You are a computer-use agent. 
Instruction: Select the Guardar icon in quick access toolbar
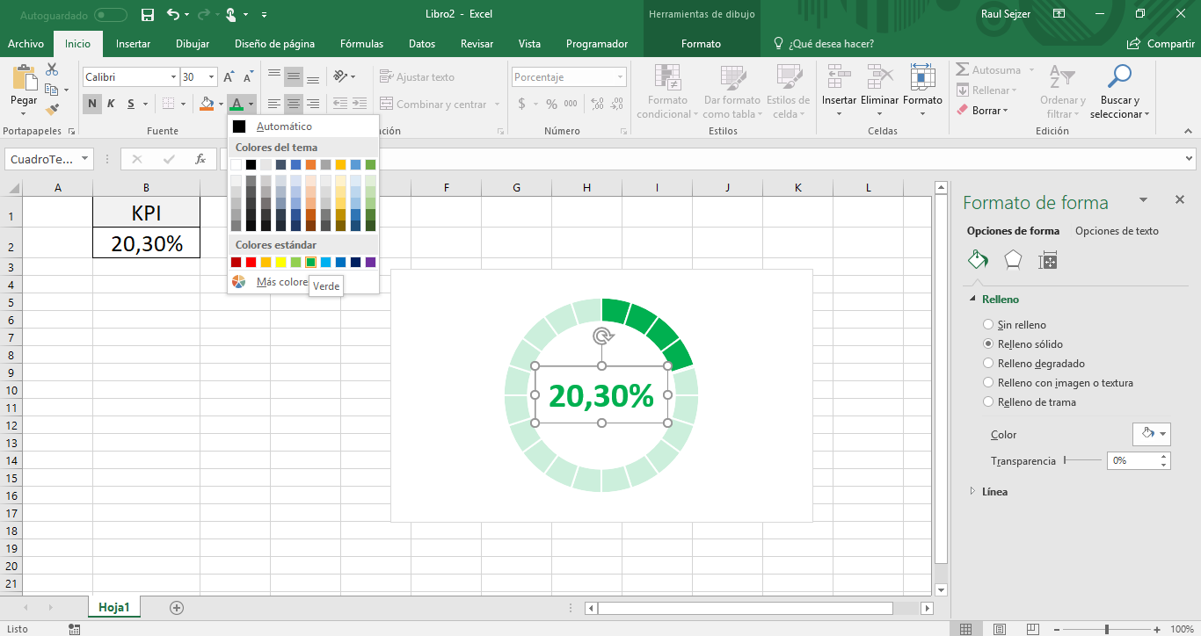pyautogui.click(x=146, y=14)
